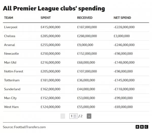Screen dimensions: 152x133
Task: Select the Man Utd row label
Action: point(10,62)
